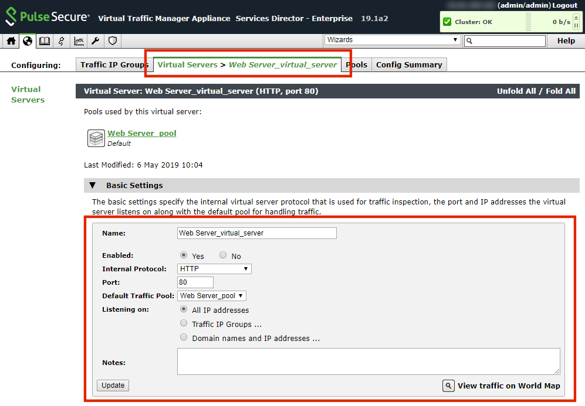The image size is (585, 406).
Task: Collapse the Basic Settings section
Action: 93,185
